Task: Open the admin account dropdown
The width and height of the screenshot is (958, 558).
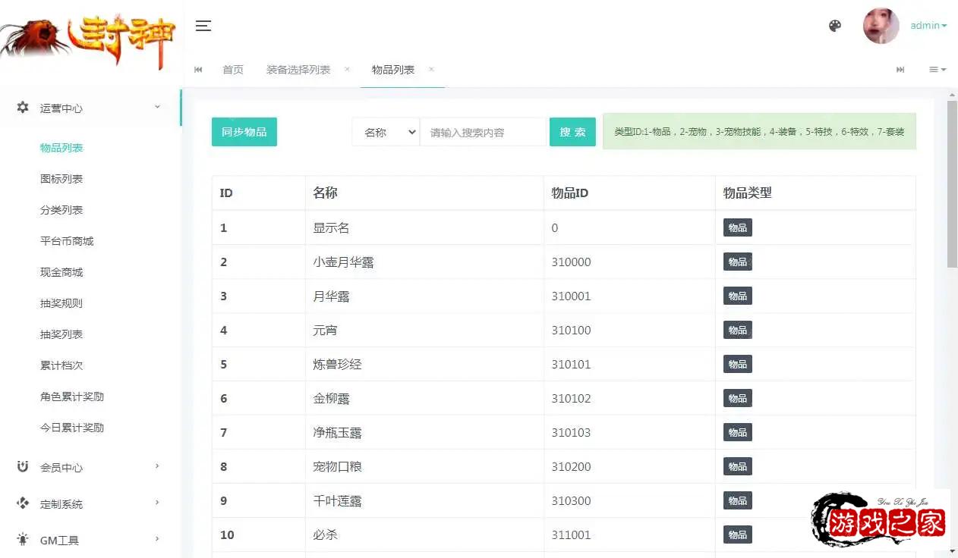Action: (x=928, y=26)
